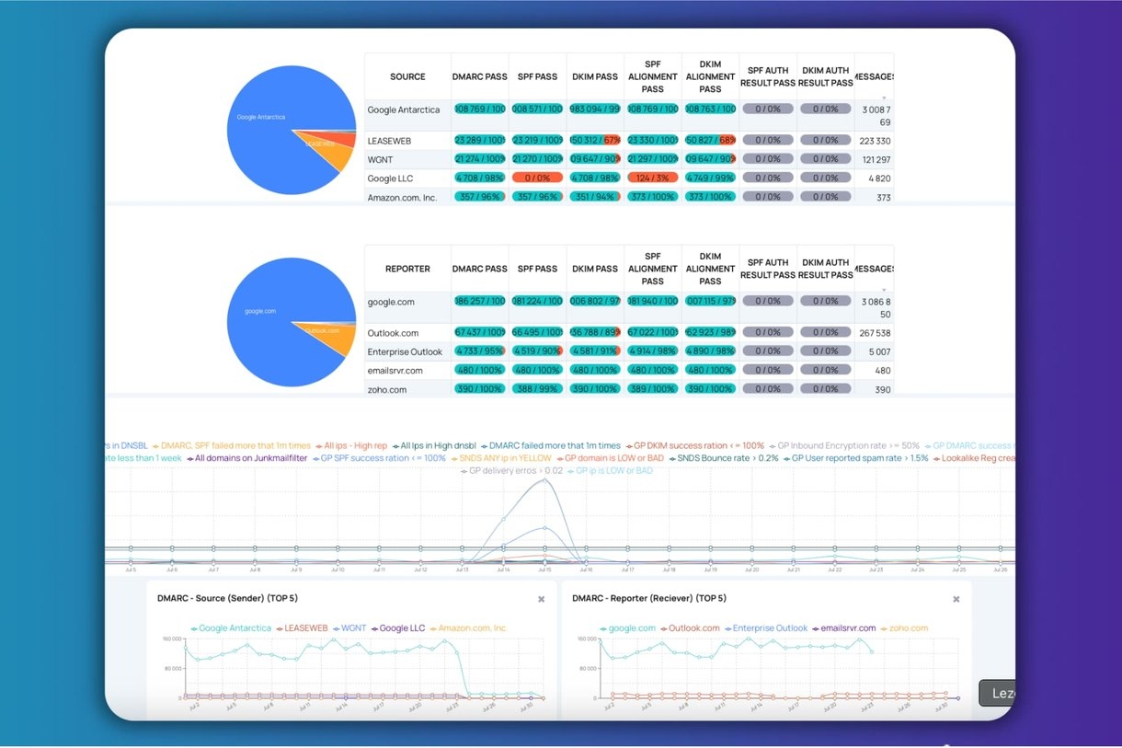Toggle Outlook.com series in the Reporter chart legend
Image resolution: width=1122 pixels, height=748 pixels.
point(689,628)
